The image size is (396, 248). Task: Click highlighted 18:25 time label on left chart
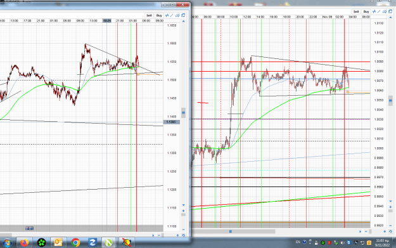coord(107,21)
